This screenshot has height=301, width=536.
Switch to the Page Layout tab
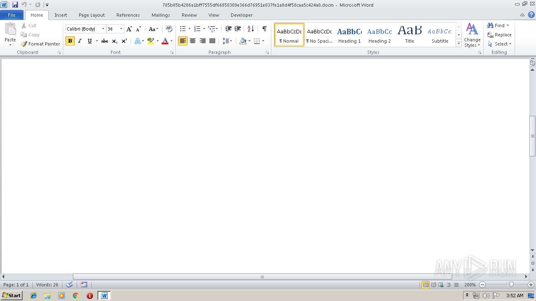point(92,15)
